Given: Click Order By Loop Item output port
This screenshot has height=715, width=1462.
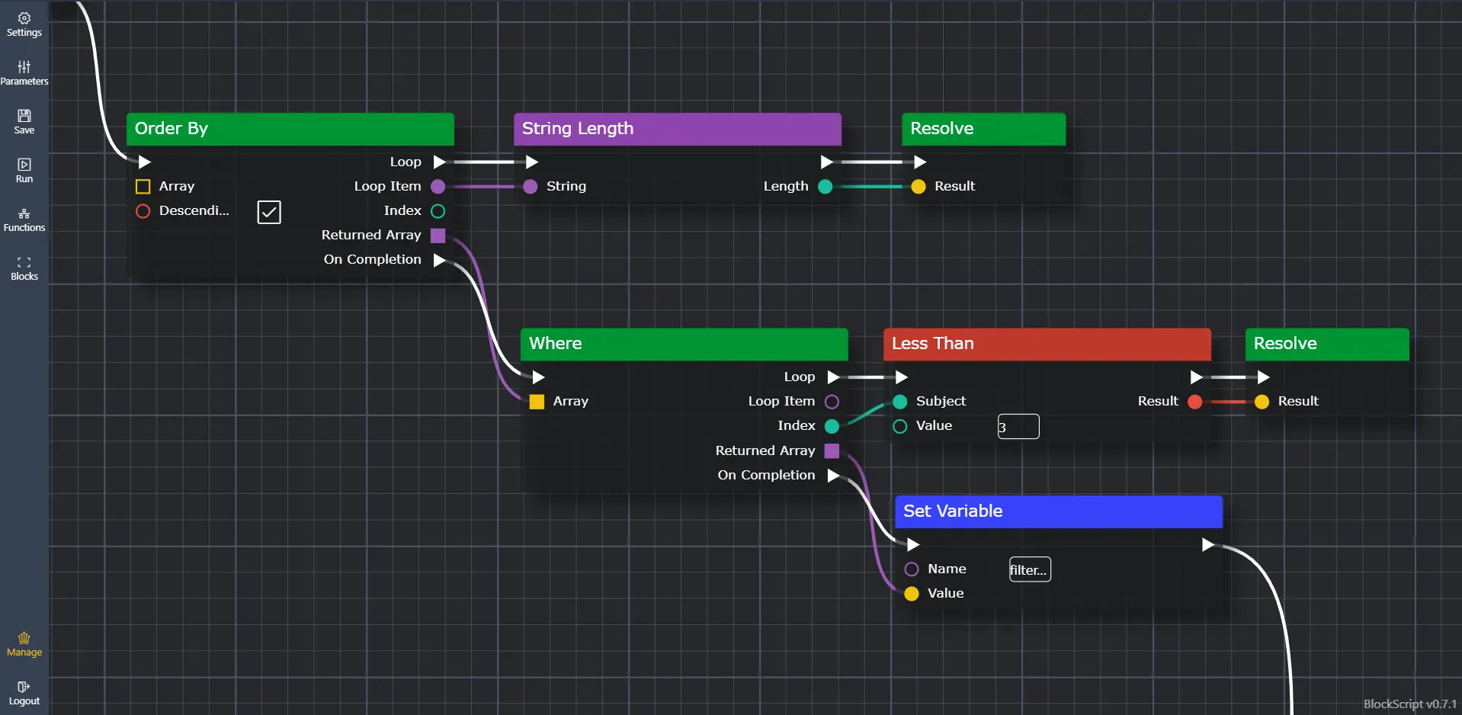Looking at the screenshot, I should [438, 187].
